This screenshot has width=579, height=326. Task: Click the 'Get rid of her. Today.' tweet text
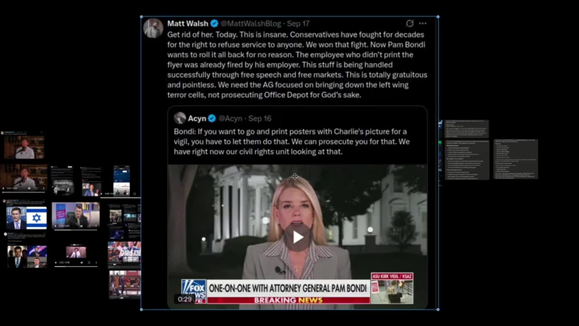click(x=297, y=65)
